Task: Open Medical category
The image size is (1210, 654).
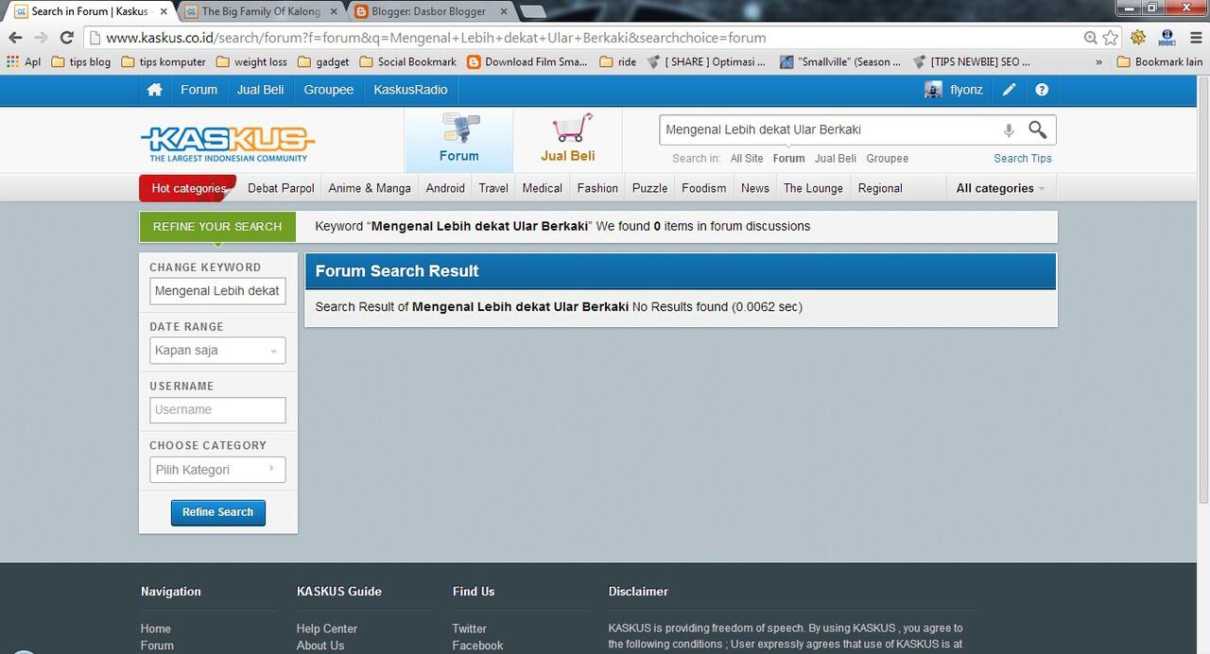Action: [x=543, y=188]
